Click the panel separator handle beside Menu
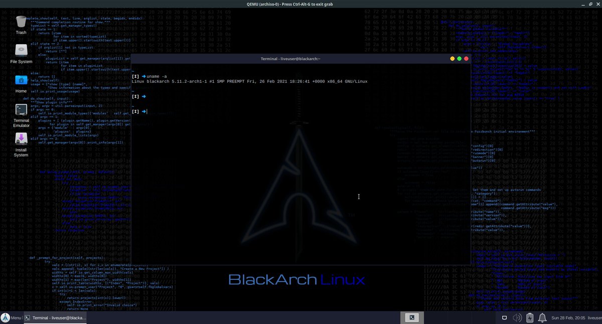Screen dimensions: 602x324 point(23,318)
